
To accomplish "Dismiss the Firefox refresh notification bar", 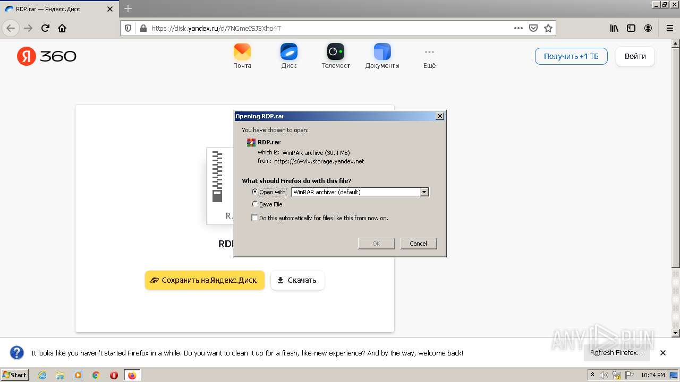I will [x=663, y=353].
